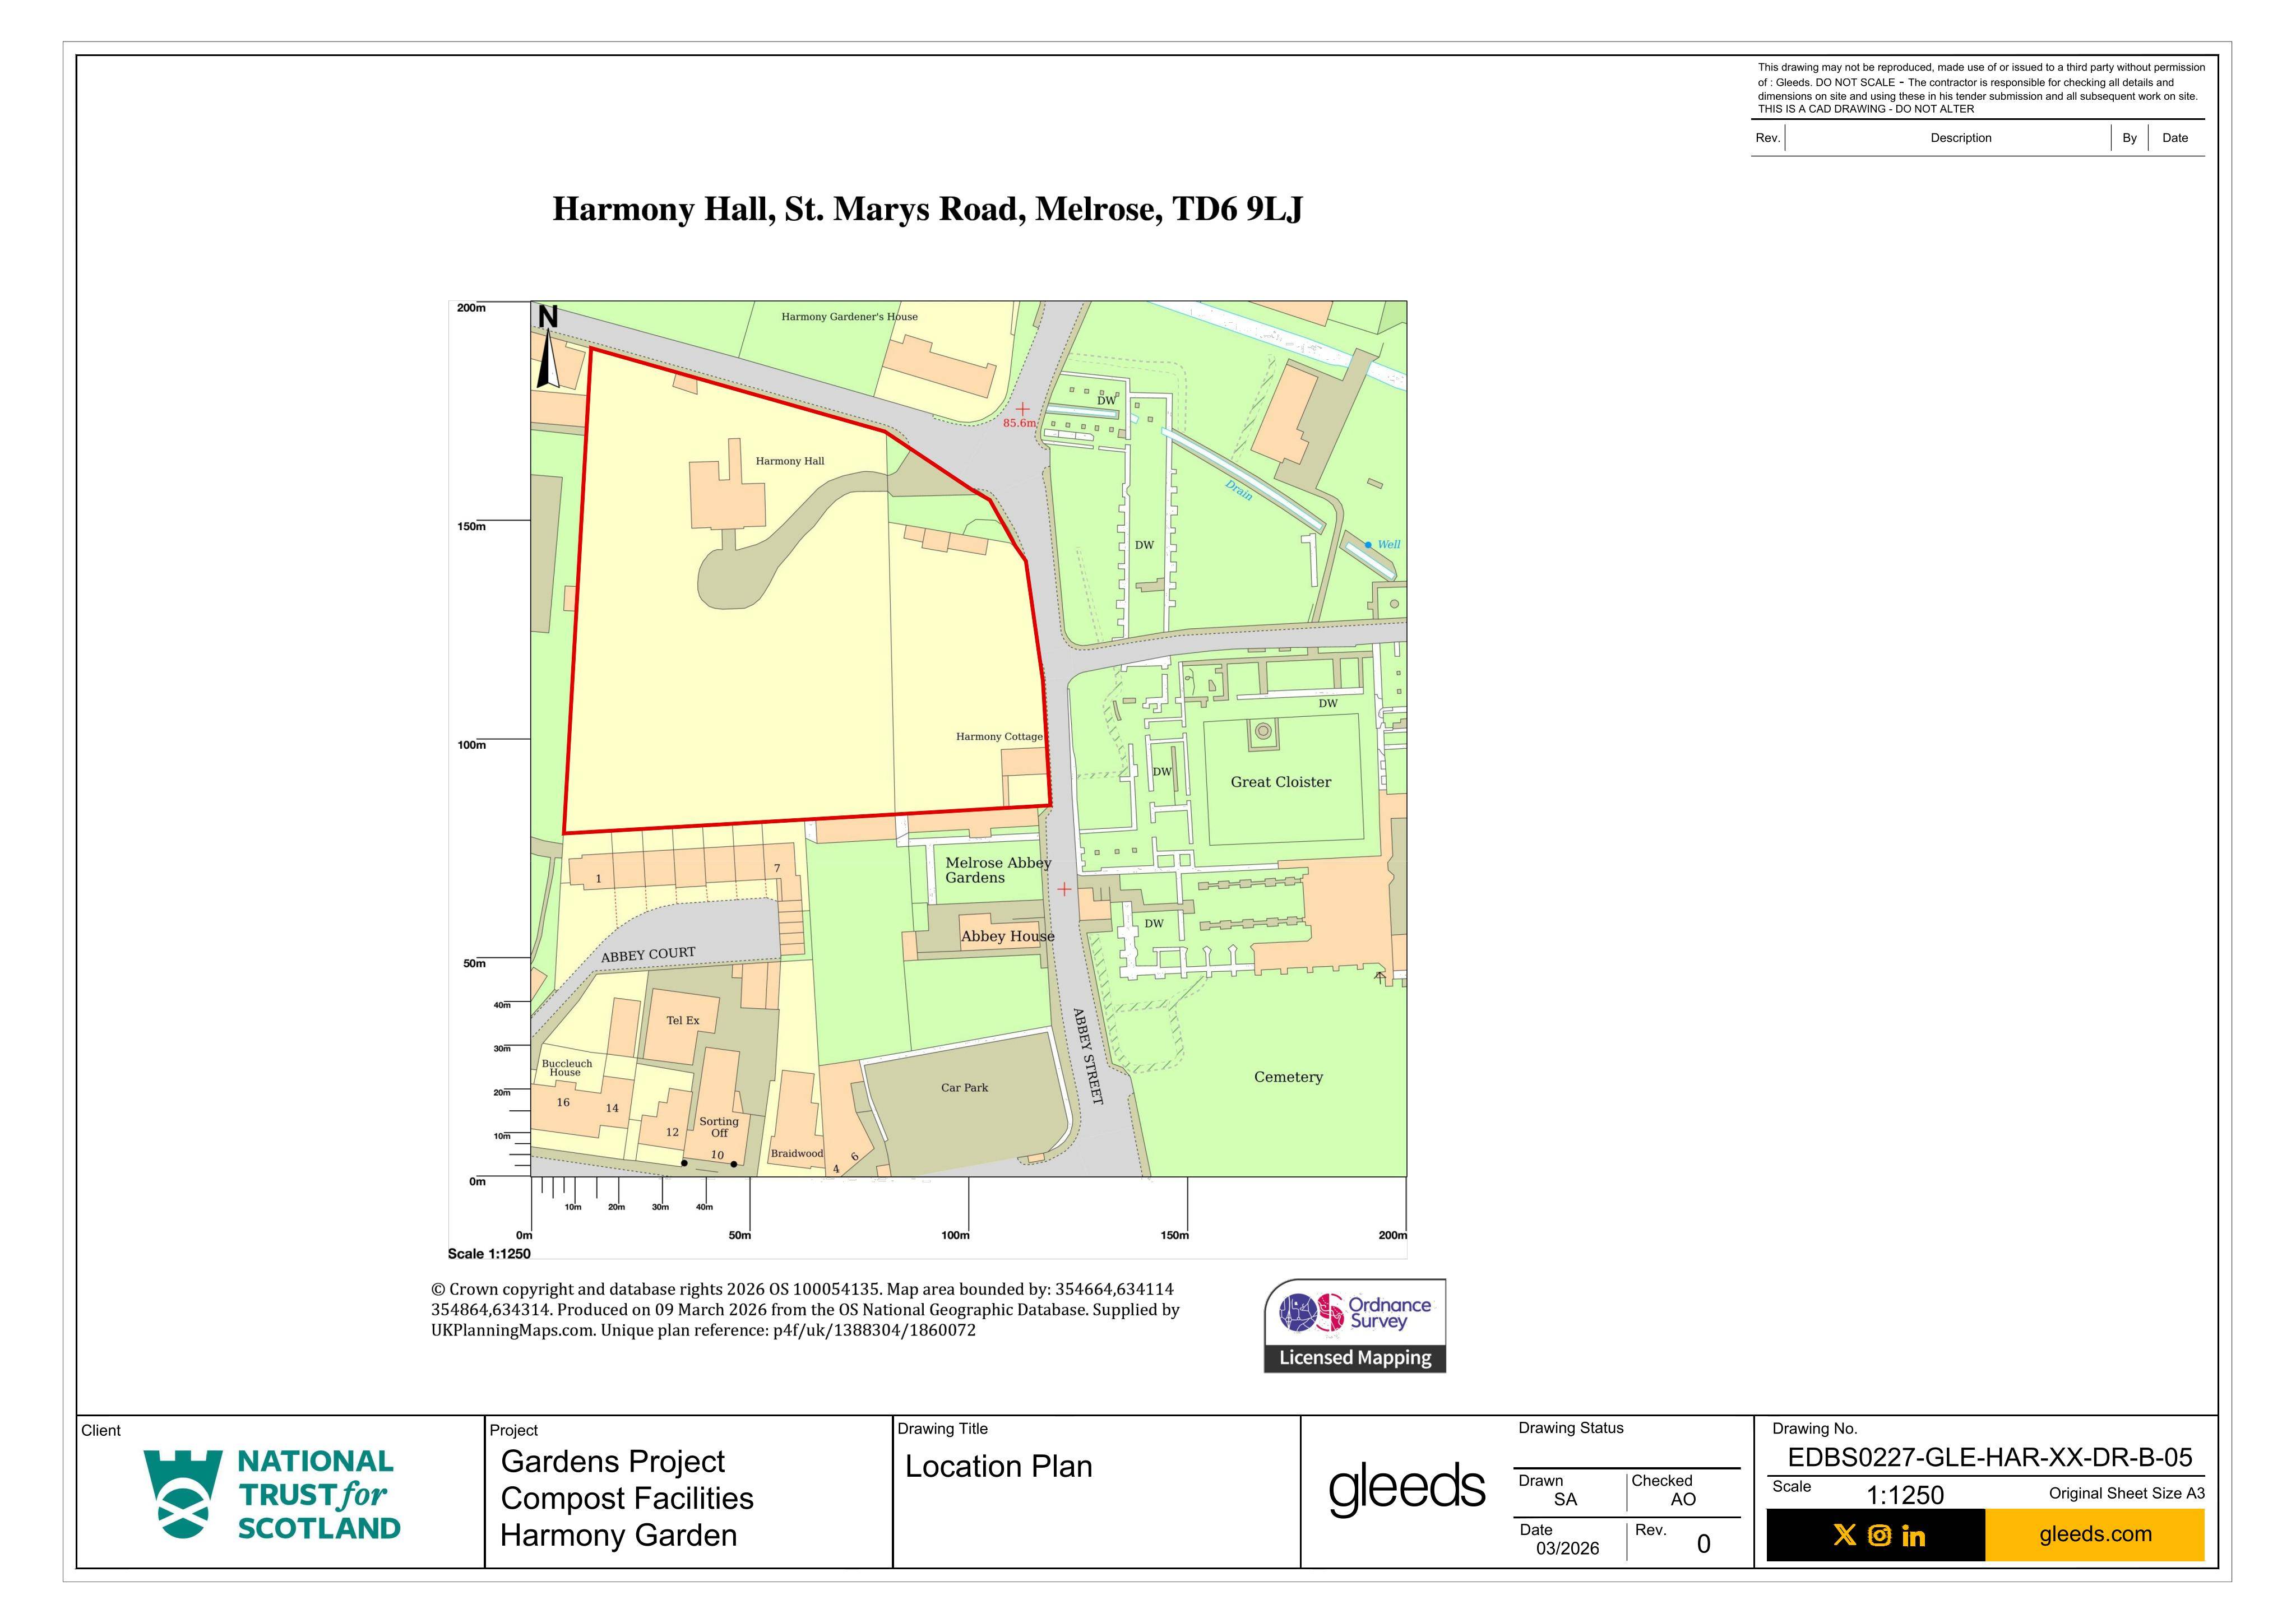Click the 'Harmony Hall' building label on the map
2296x1623 pixels.
[x=790, y=461]
